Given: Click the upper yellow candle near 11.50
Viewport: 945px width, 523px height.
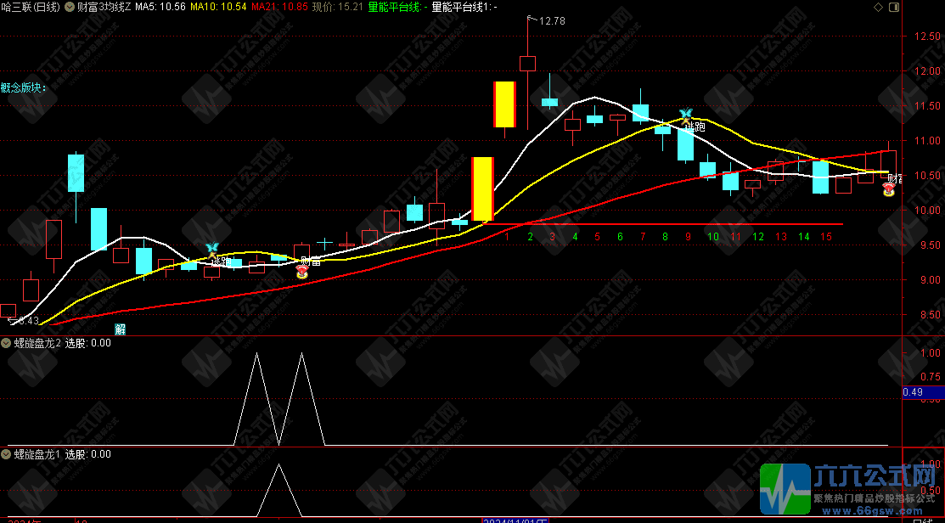Looking at the screenshot, I should coord(505,104).
